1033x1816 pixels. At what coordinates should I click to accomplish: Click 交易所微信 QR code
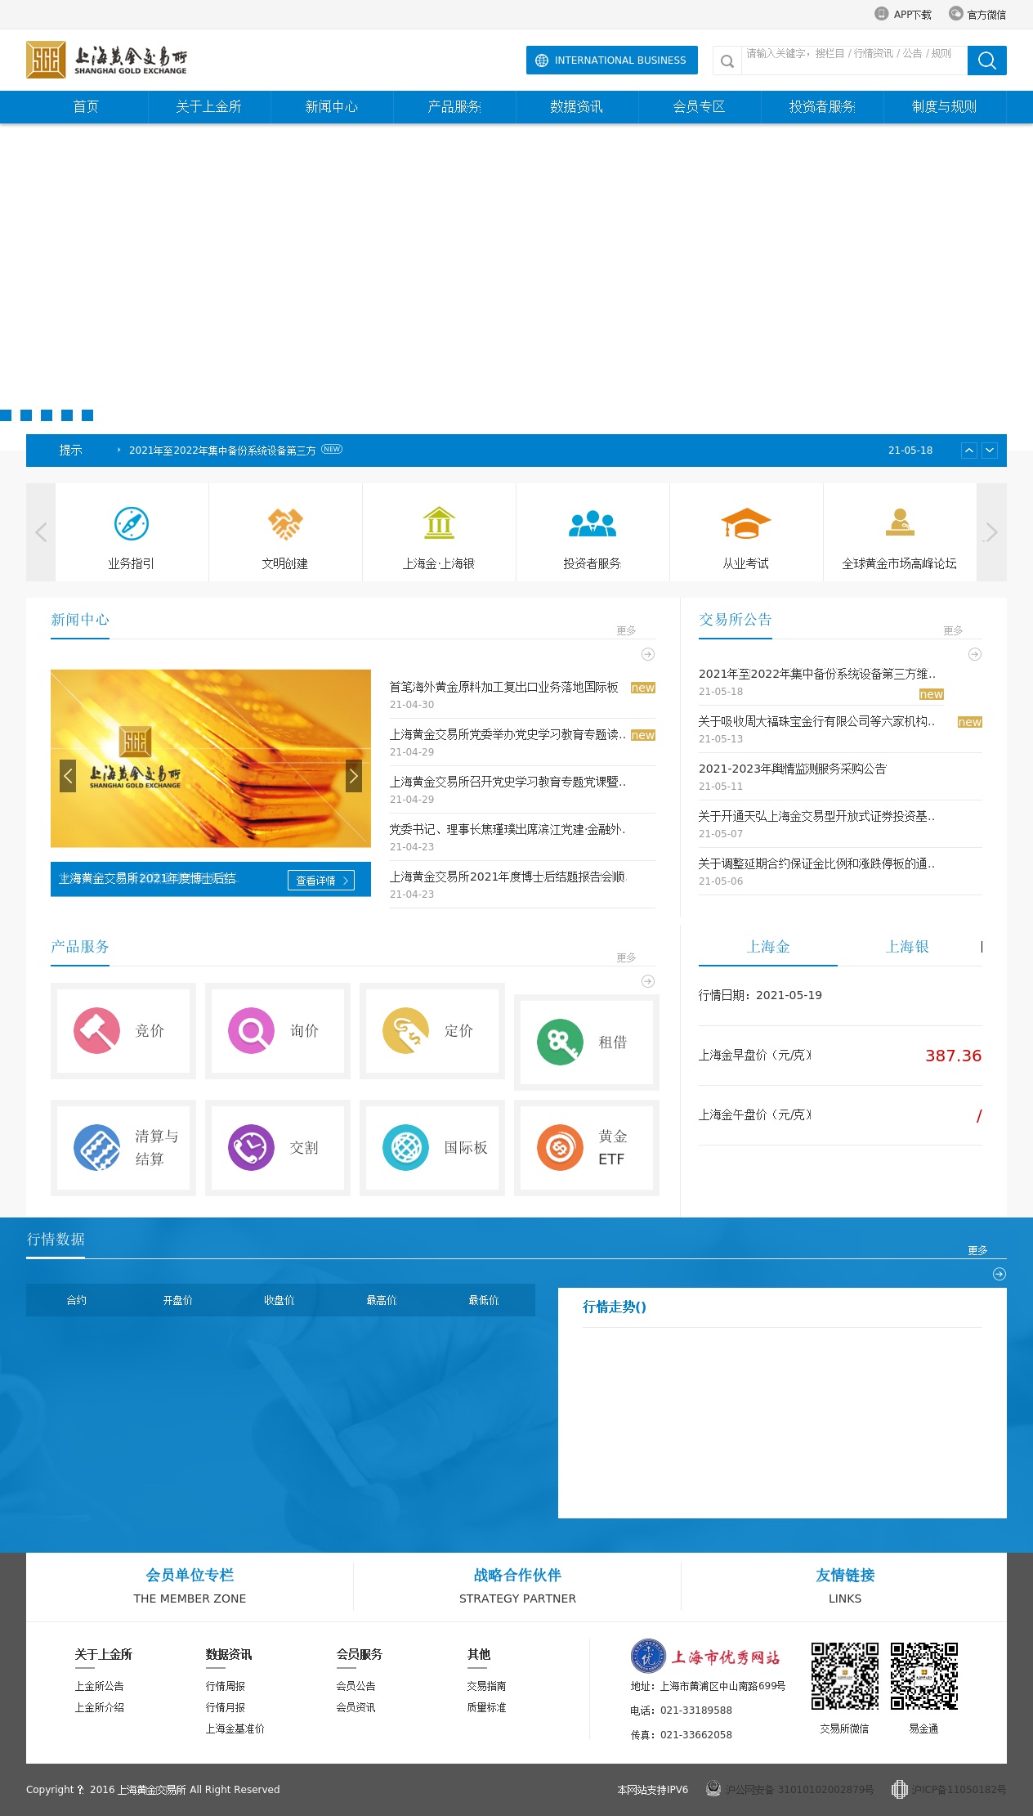coord(845,1676)
